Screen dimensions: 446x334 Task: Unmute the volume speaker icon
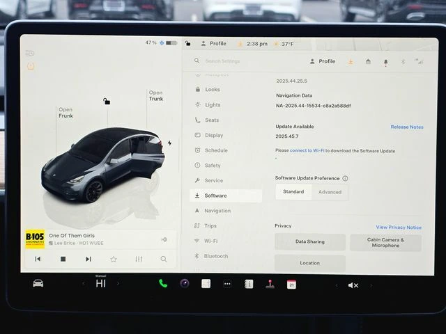click(x=353, y=285)
